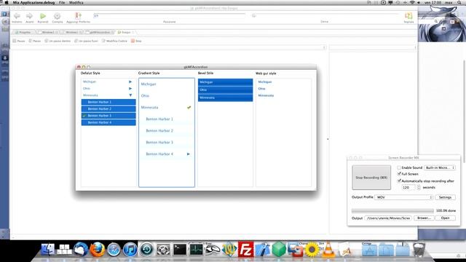Expand Benton Harbor 4 arrow in Gradient Style
The width and height of the screenshot is (466, 262).
(x=189, y=154)
